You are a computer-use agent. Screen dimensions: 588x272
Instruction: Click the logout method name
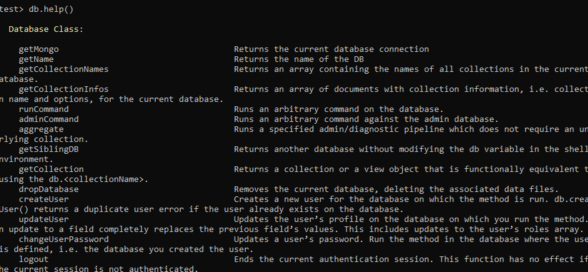coord(34,259)
